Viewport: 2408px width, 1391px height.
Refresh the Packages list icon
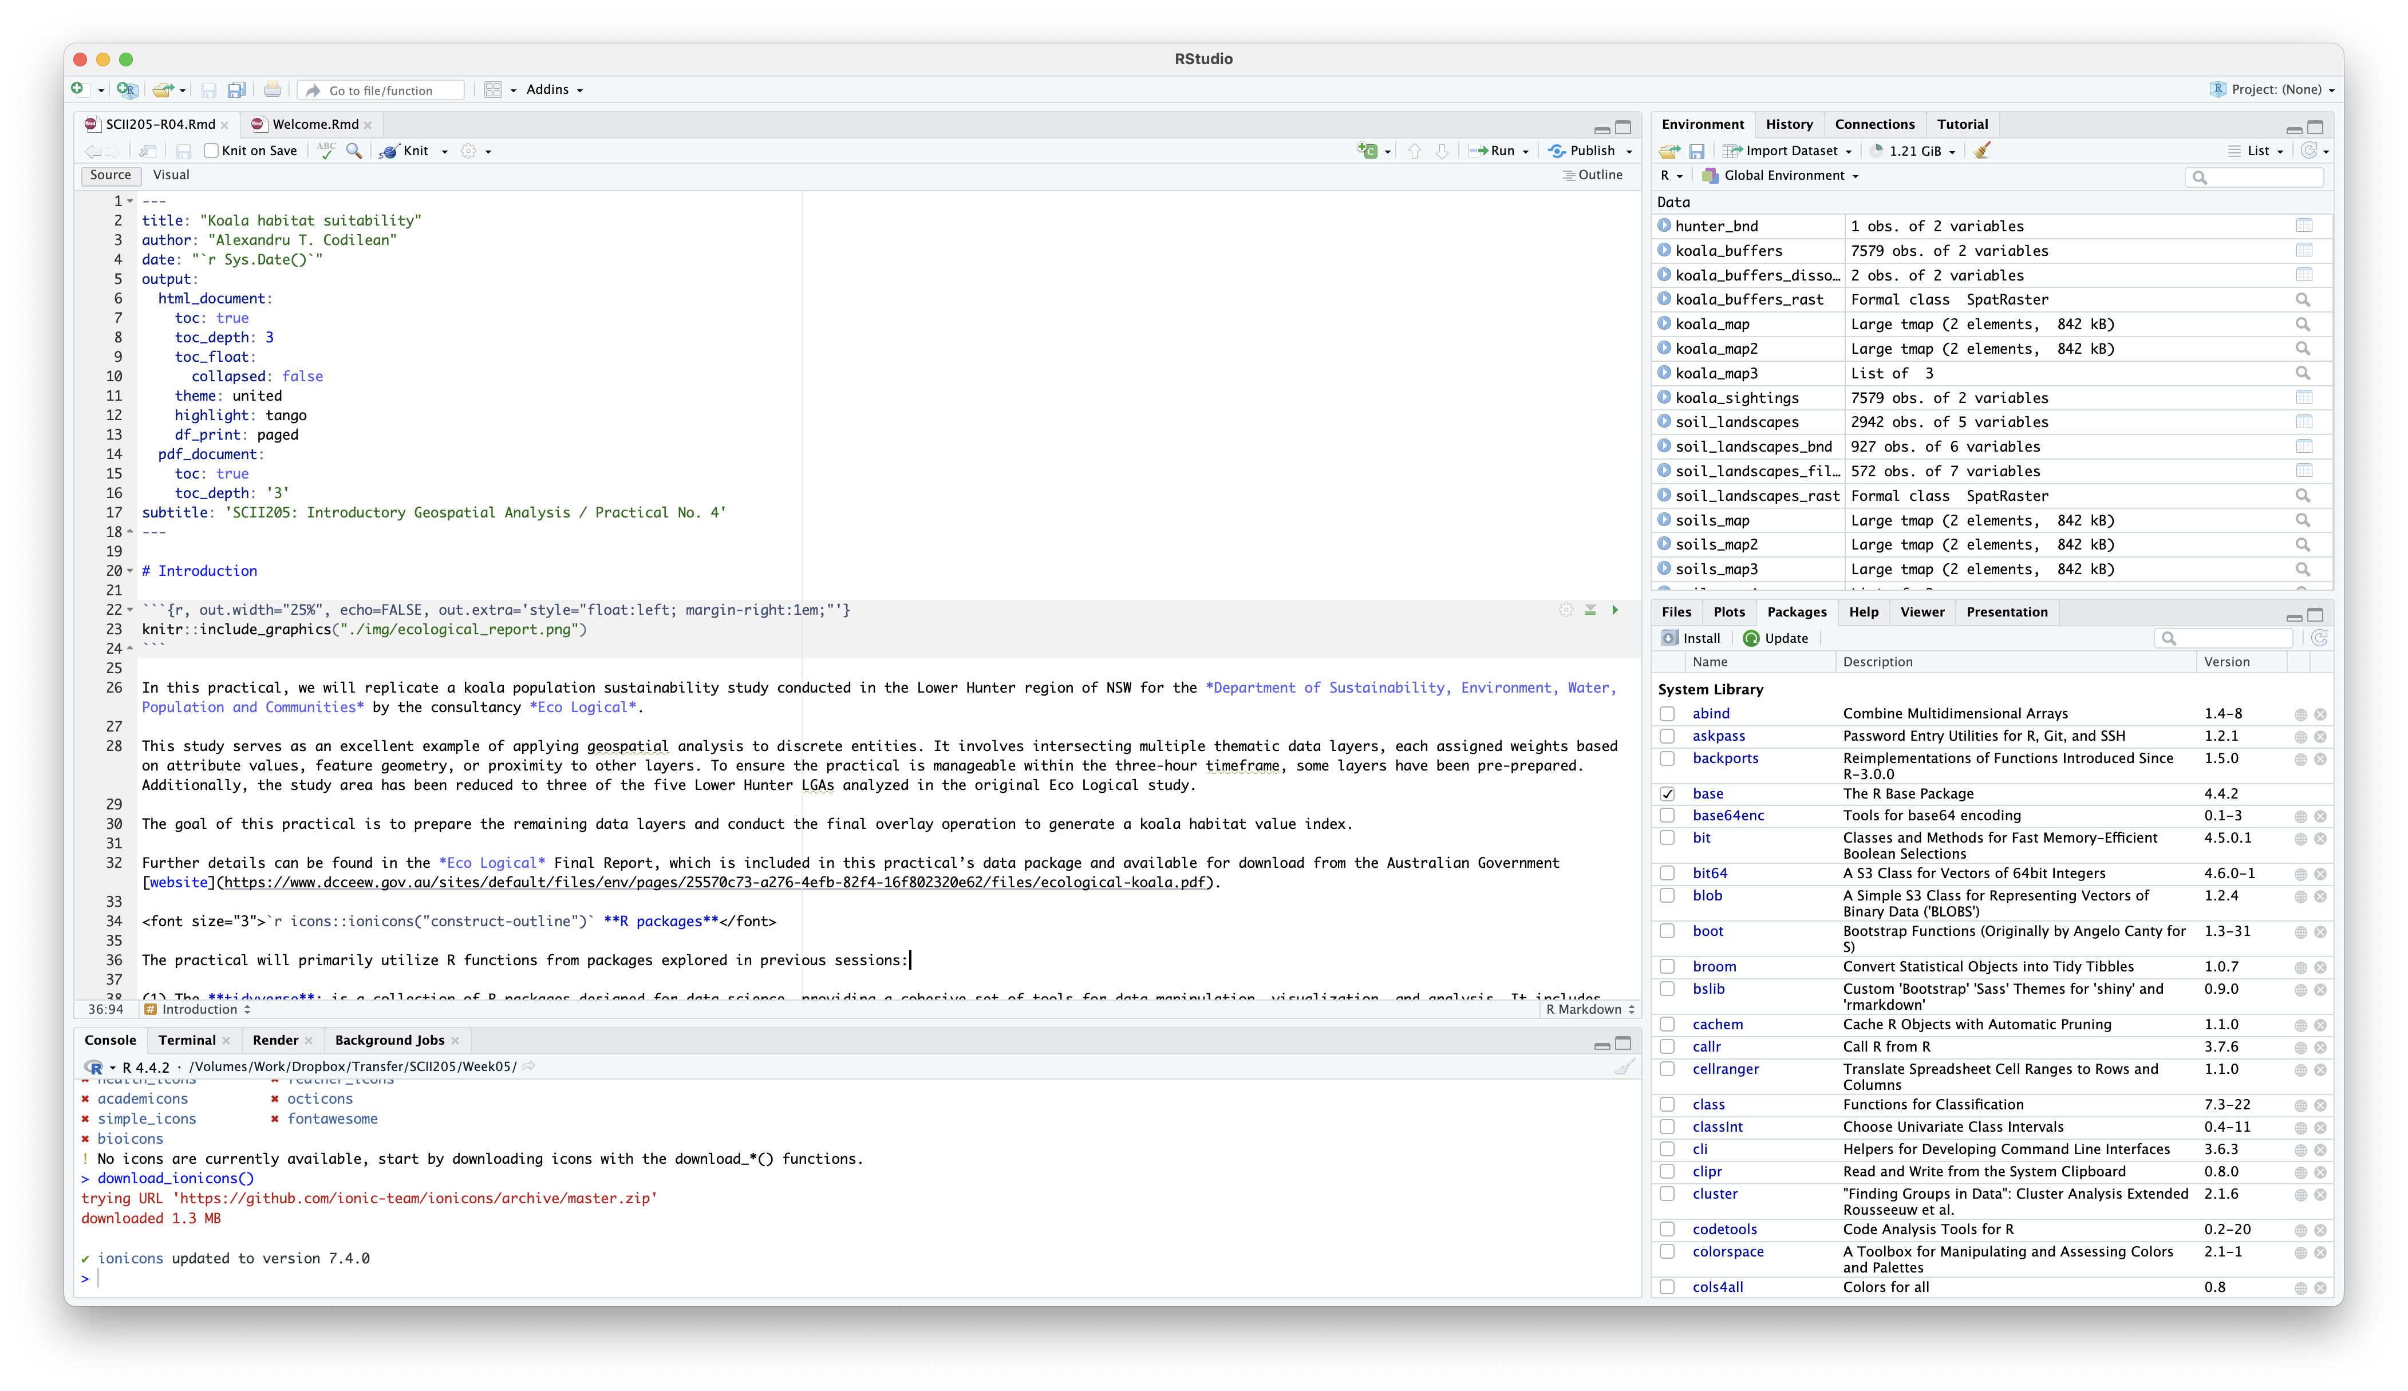(2319, 638)
